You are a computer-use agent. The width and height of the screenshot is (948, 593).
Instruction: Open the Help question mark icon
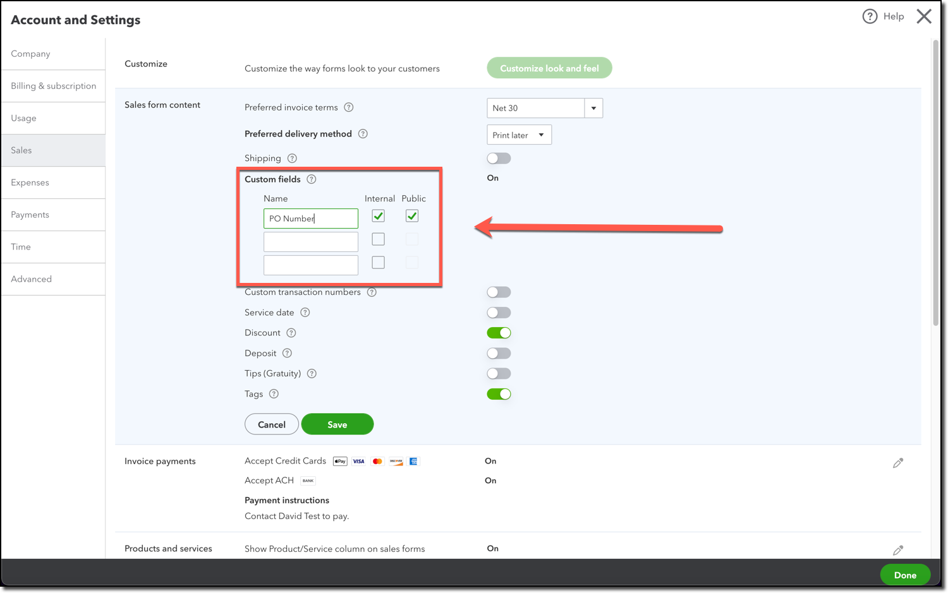pyautogui.click(x=871, y=16)
